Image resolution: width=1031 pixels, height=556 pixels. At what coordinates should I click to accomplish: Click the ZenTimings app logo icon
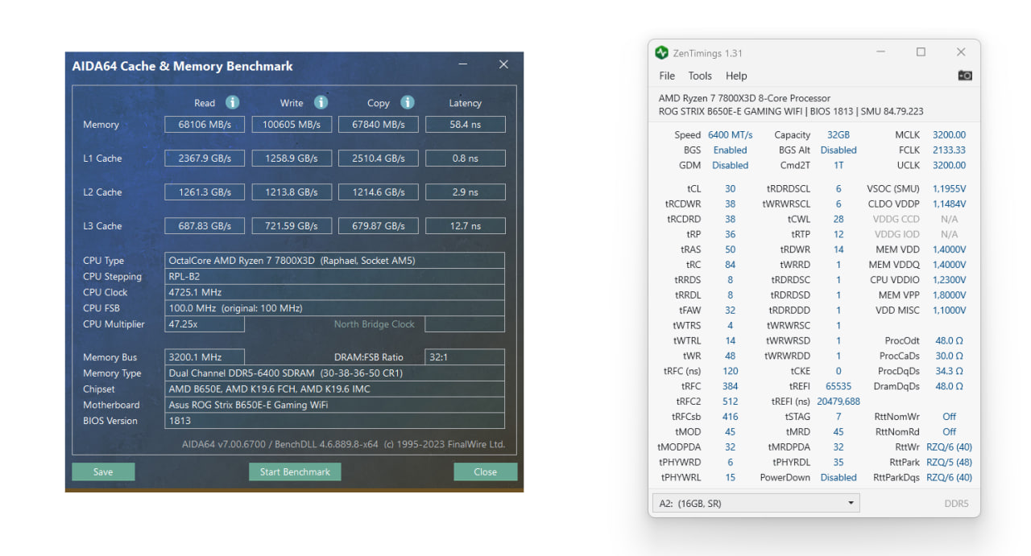click(x=661, y=53)
